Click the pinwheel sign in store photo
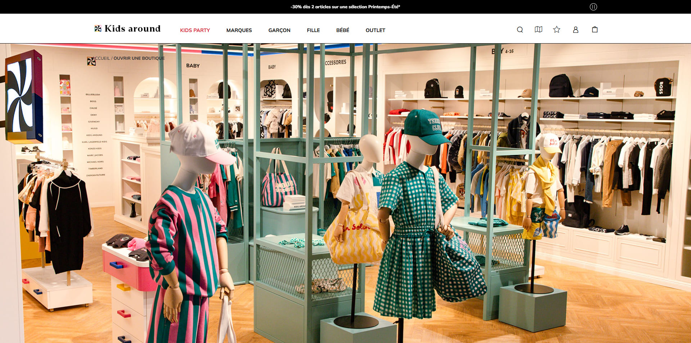 coord(24,96)
